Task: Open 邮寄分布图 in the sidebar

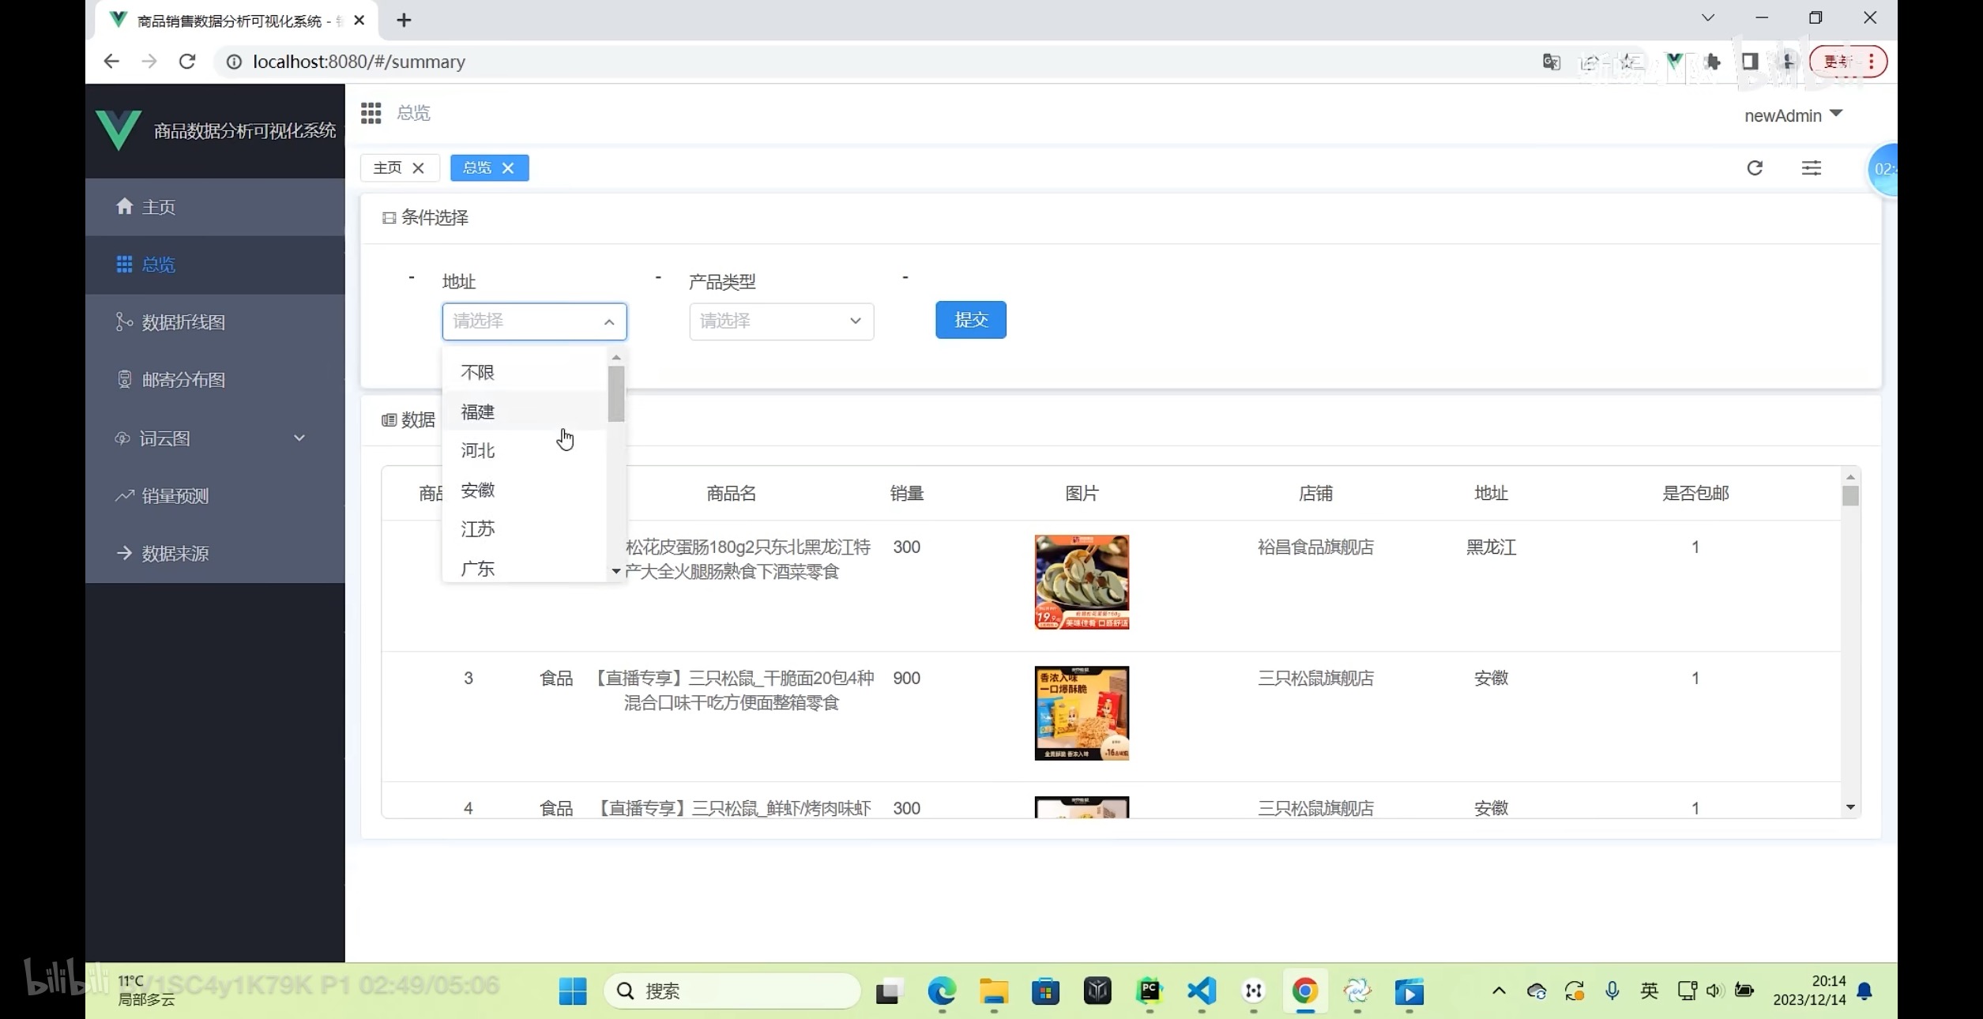Action: click(x=183, y=380)
